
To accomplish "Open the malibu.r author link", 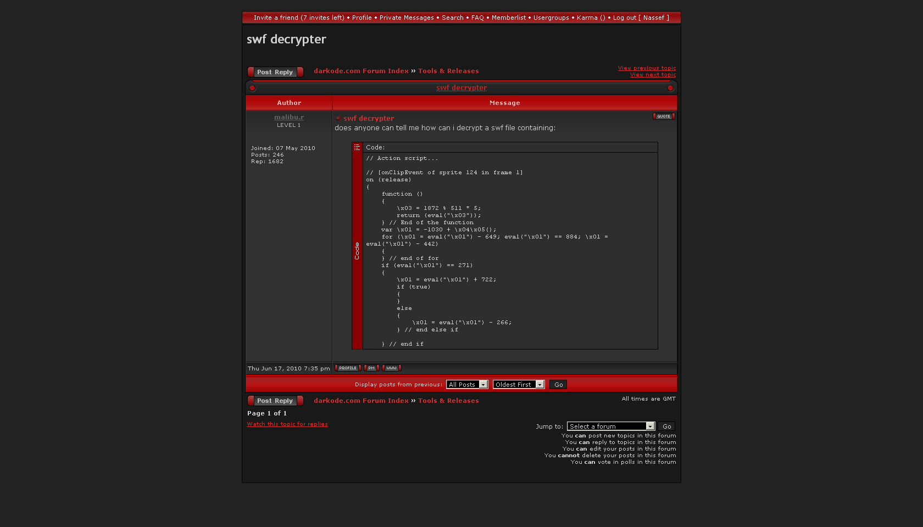I will [x=289, y=117].
